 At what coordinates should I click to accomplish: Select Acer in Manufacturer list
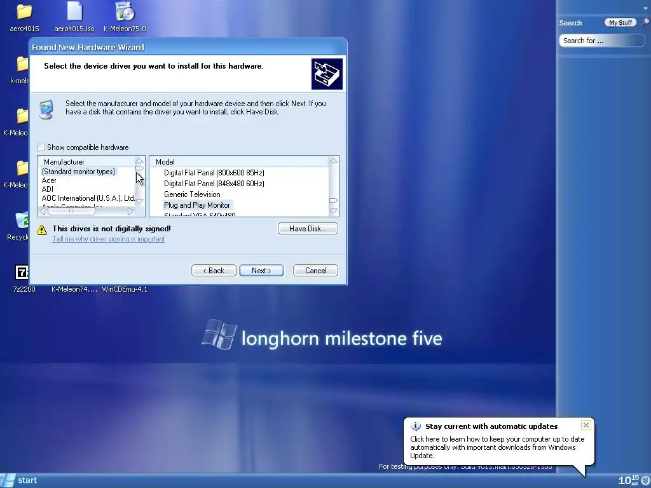[49, 180]
